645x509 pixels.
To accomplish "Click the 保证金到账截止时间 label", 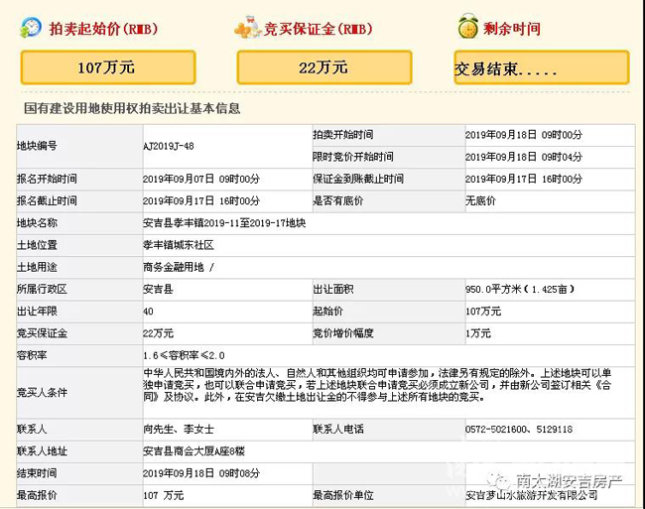I will pos(358,179).
